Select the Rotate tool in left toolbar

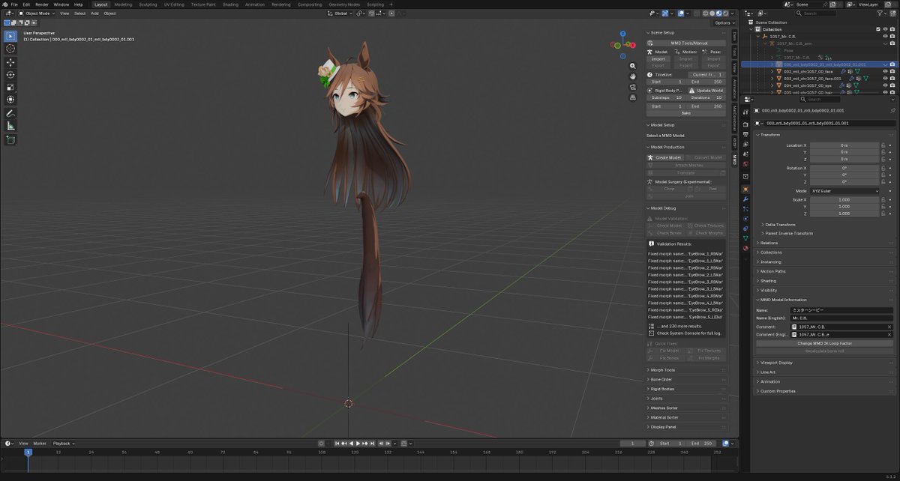[x=11, y=75]
